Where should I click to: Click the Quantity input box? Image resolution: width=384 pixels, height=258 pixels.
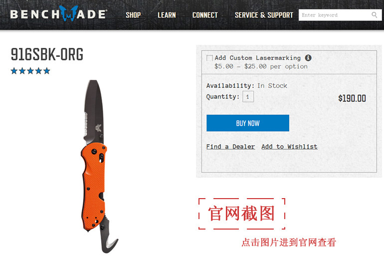[x=248, y=96]
